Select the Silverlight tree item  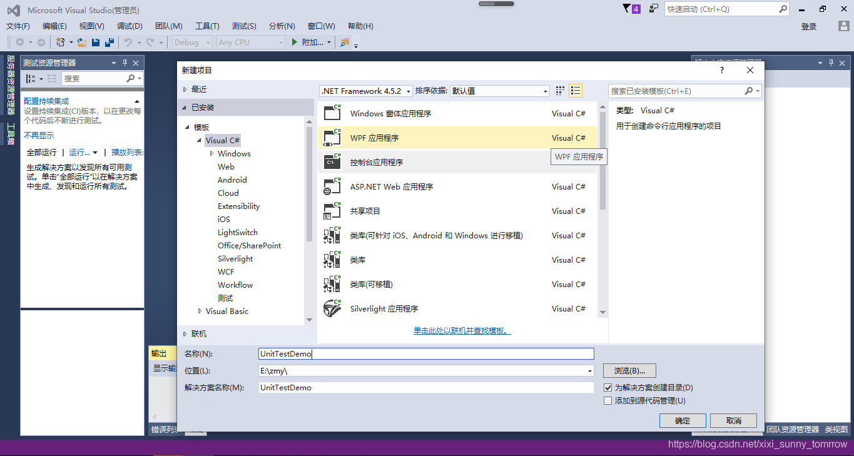[235, 258]
